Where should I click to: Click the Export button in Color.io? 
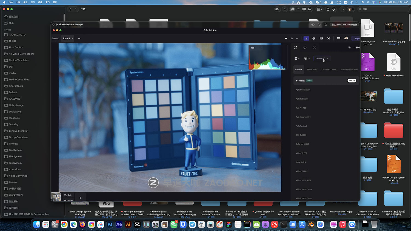356,38
